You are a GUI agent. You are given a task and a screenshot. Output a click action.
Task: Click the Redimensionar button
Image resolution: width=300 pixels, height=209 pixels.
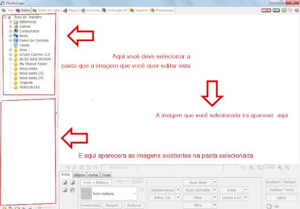click(x=163, y=190)
